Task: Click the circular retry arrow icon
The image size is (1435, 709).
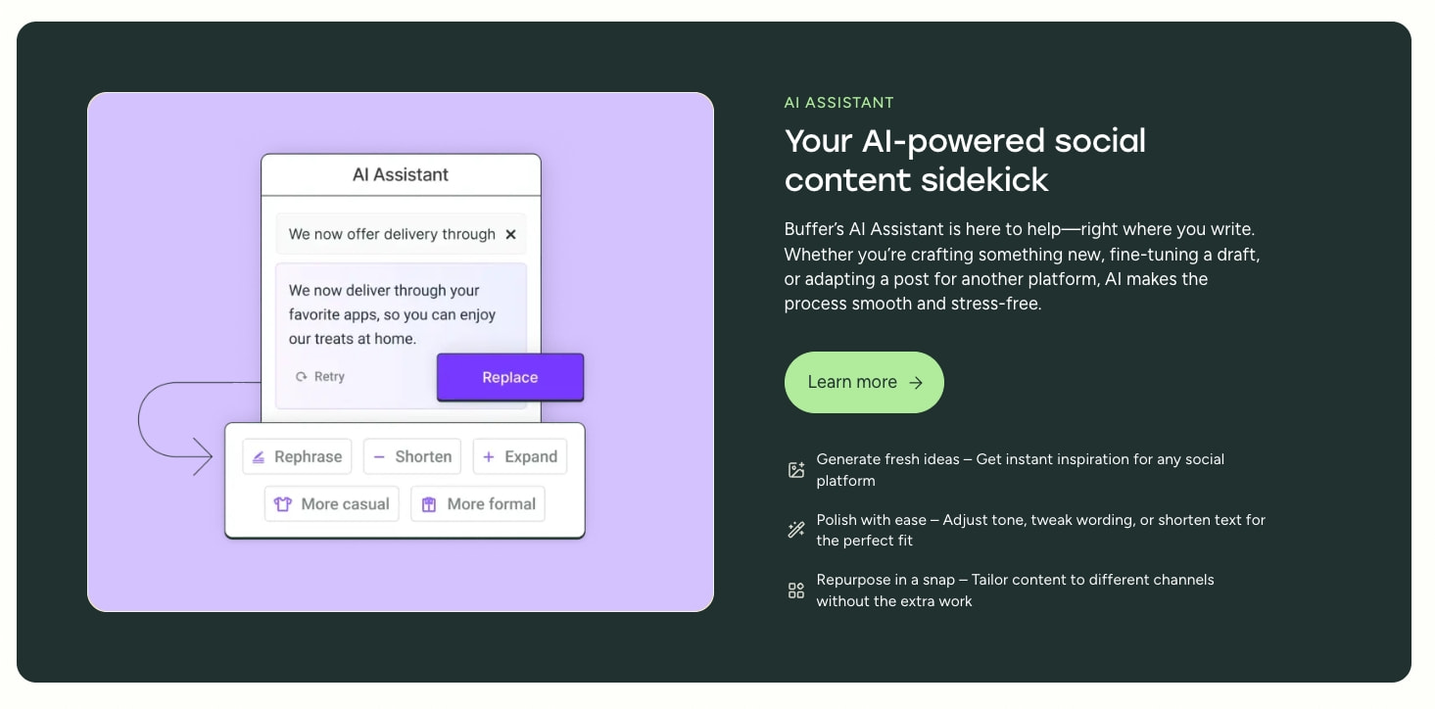Action: [x=301, y=377]
